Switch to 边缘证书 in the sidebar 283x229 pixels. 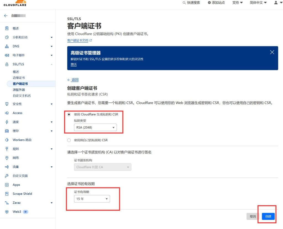click(x=18, y=77)
